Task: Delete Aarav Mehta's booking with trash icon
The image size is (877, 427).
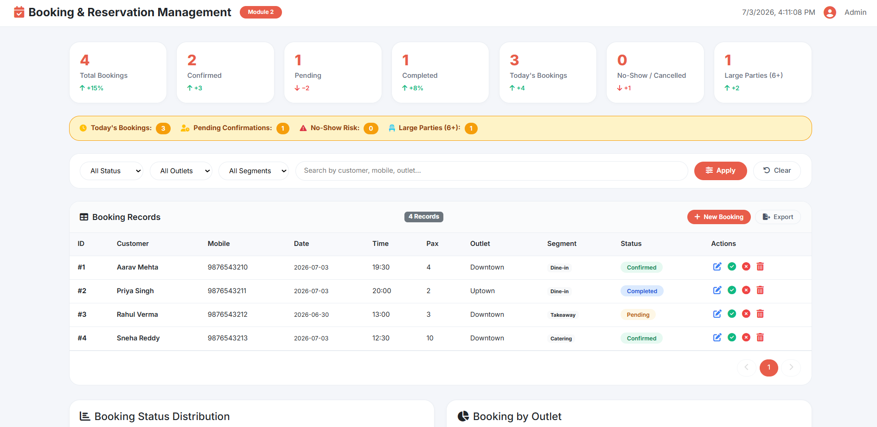Action: pos(760,267)
